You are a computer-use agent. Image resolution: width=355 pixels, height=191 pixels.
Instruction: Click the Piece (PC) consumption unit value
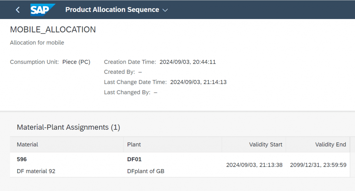pos(76,62)
